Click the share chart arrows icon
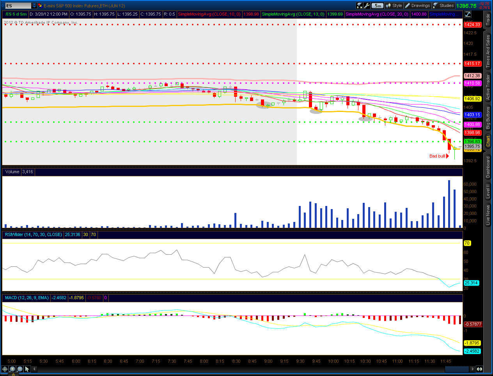This screenshot has width=493, height=376. tap(360, 5)
